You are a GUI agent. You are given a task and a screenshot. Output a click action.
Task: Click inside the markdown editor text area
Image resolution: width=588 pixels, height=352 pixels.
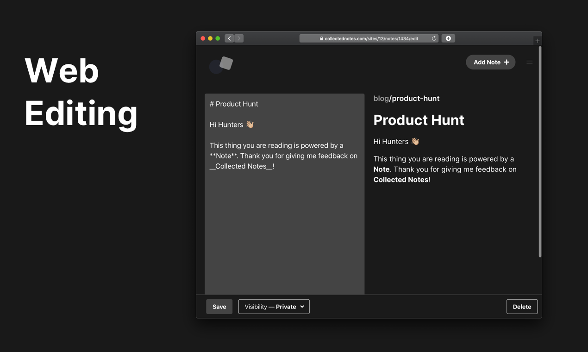tap(285, 194)
